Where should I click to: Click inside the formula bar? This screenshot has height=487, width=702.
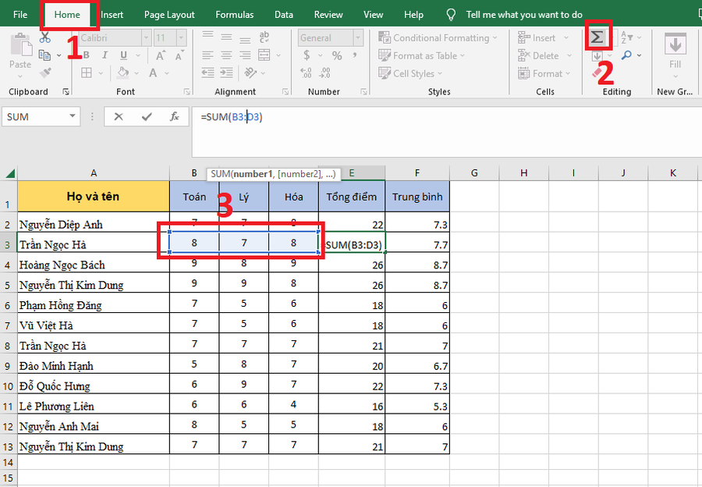(446, 132)
